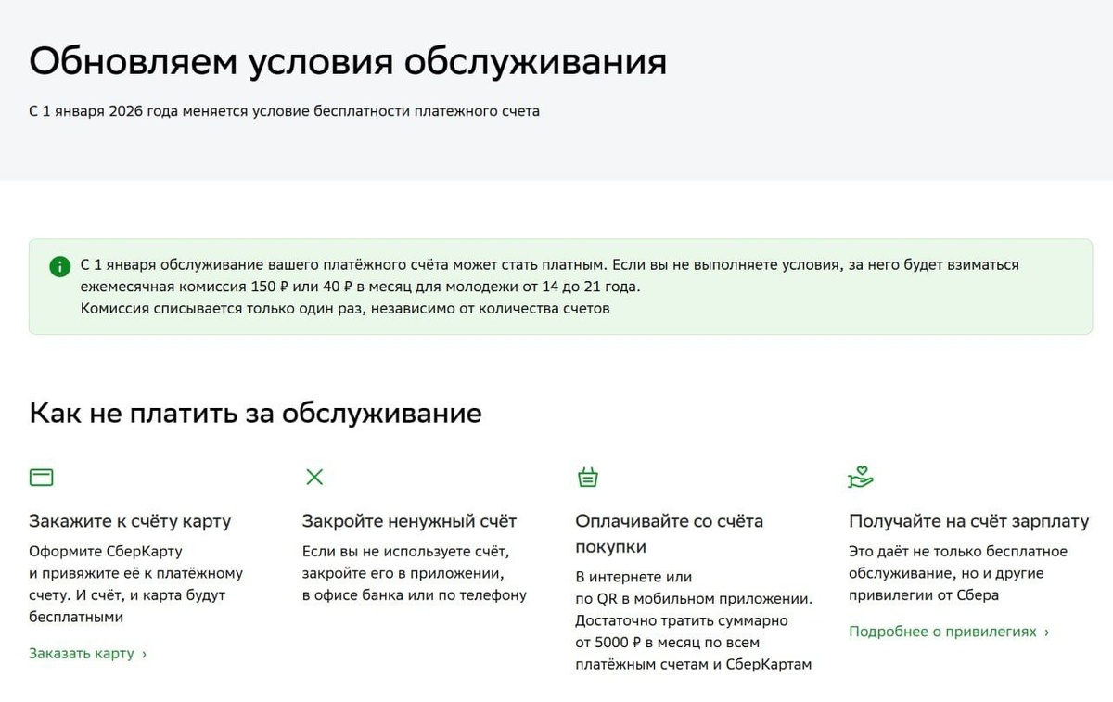Click the shopping basket icon above 'Оплачивайте со счёта'
1113x702 pixels.
pyautogui.click(x=588, y=477)
